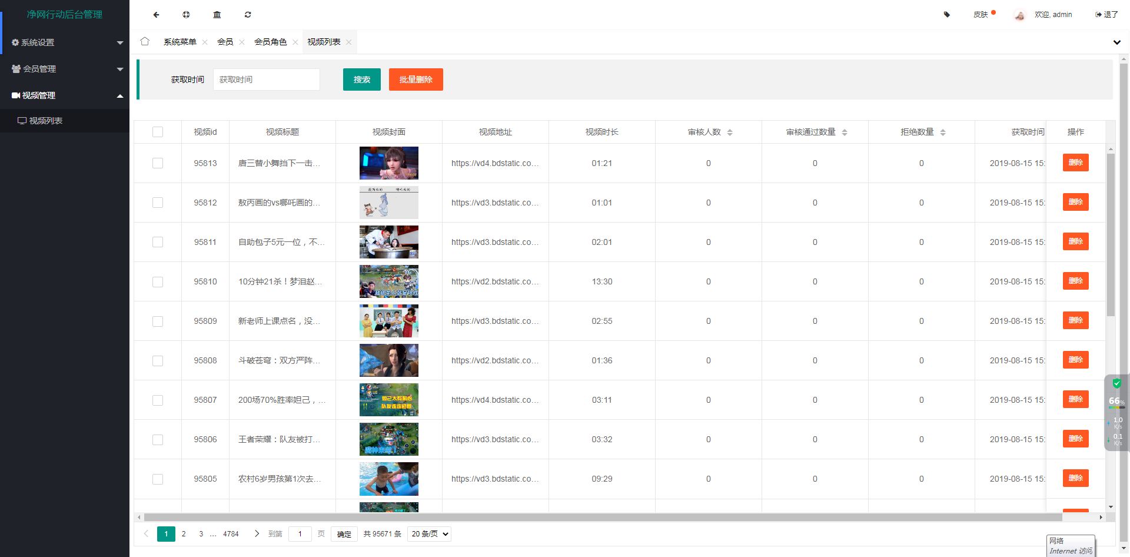Click the back arrow icon in top toolbar

click(156, 15)
